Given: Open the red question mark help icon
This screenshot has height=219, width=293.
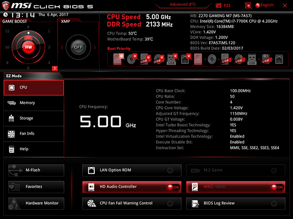Looking at the screenshot, I should click(55, 69).
